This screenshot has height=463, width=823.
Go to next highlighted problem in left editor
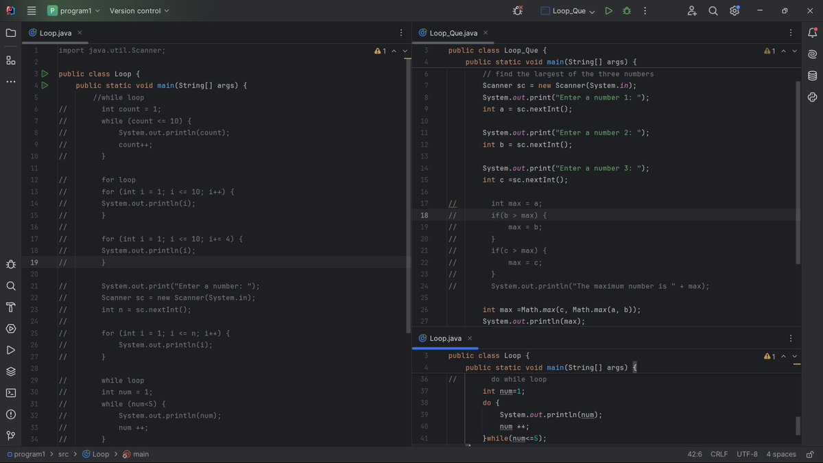tap(405, 51)
